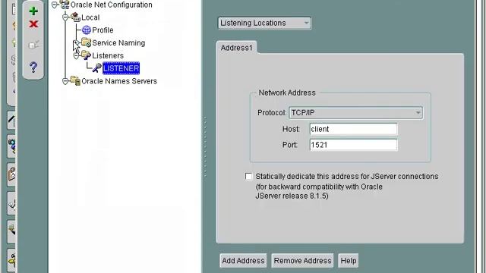Click the Port input field

pos(353,145)
